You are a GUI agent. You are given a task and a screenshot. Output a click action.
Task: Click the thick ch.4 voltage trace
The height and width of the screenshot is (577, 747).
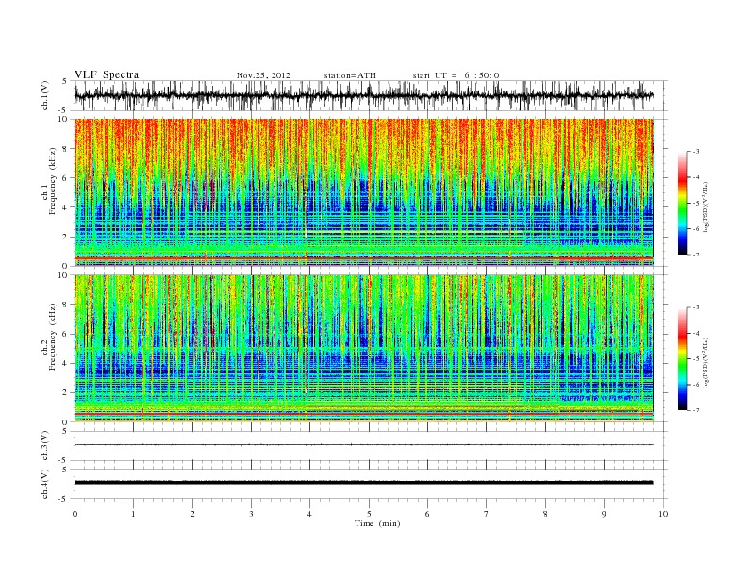(x=363, y=483)
